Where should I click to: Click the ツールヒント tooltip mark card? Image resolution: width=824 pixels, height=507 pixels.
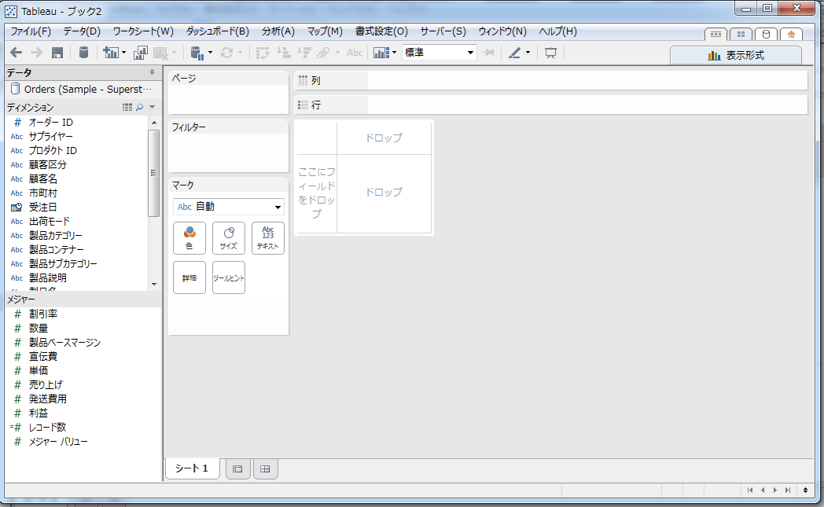(229, 277)
